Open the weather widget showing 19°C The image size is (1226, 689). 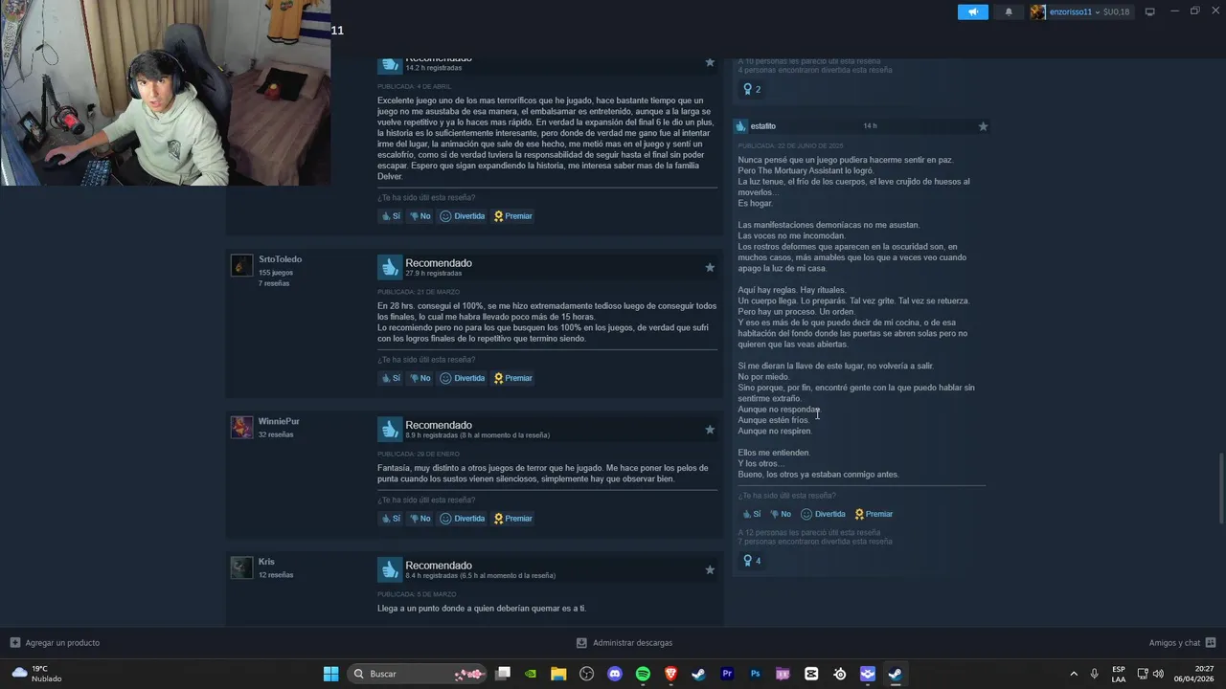coord(36,674)
